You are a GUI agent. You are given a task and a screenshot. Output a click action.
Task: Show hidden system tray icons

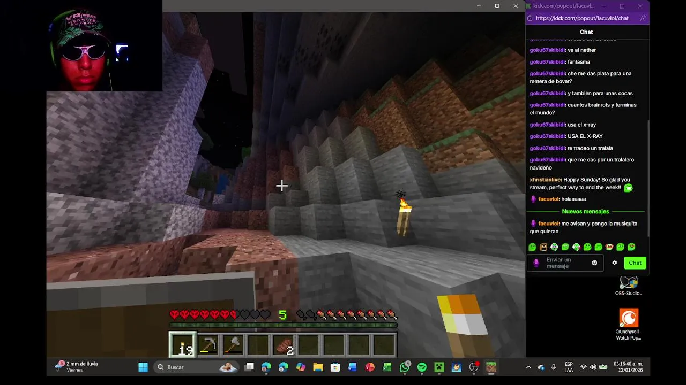click(x=528, y=367)
